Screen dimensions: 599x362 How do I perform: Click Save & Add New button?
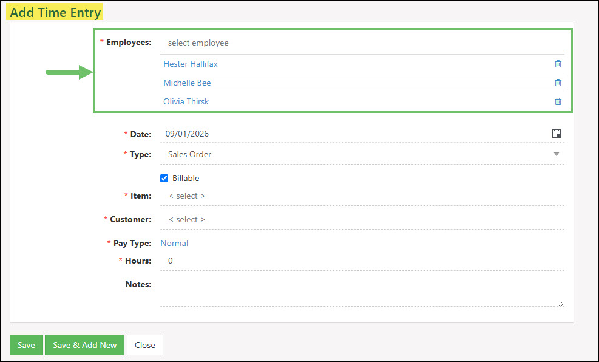85,345
